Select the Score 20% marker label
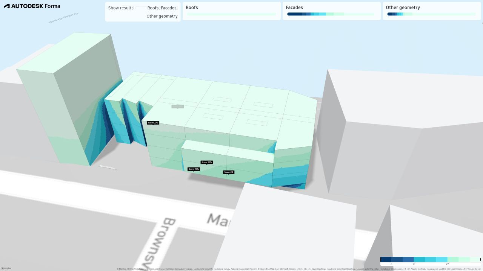 [x=194, y=169]
